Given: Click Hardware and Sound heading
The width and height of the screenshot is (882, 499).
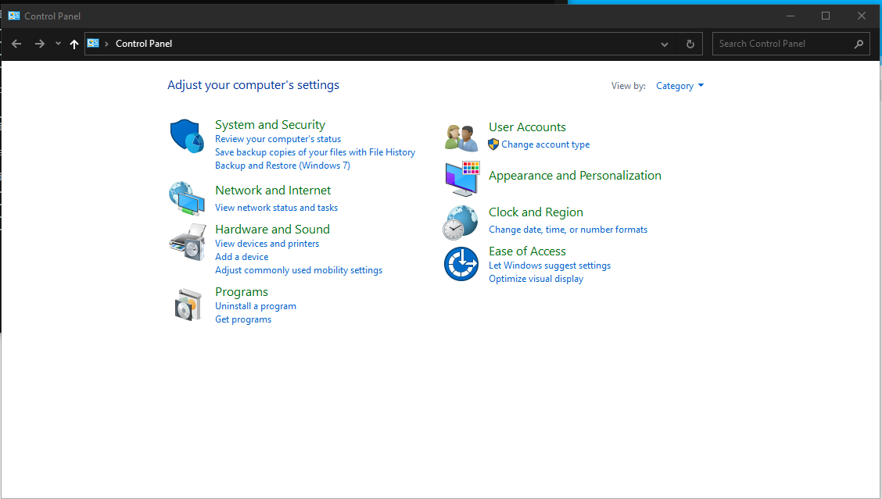Looking at the screenshot, I should pyautogui.click(x=272, y=230).
